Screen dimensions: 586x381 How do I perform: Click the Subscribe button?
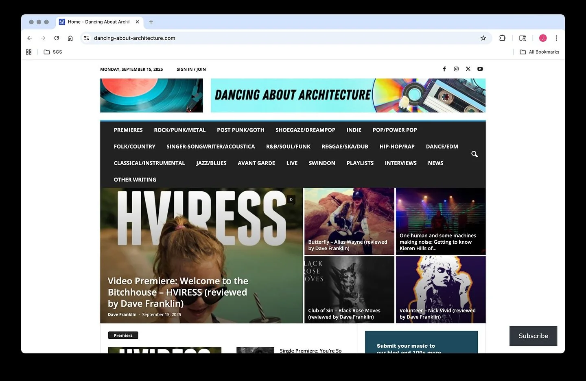[533, 336]
